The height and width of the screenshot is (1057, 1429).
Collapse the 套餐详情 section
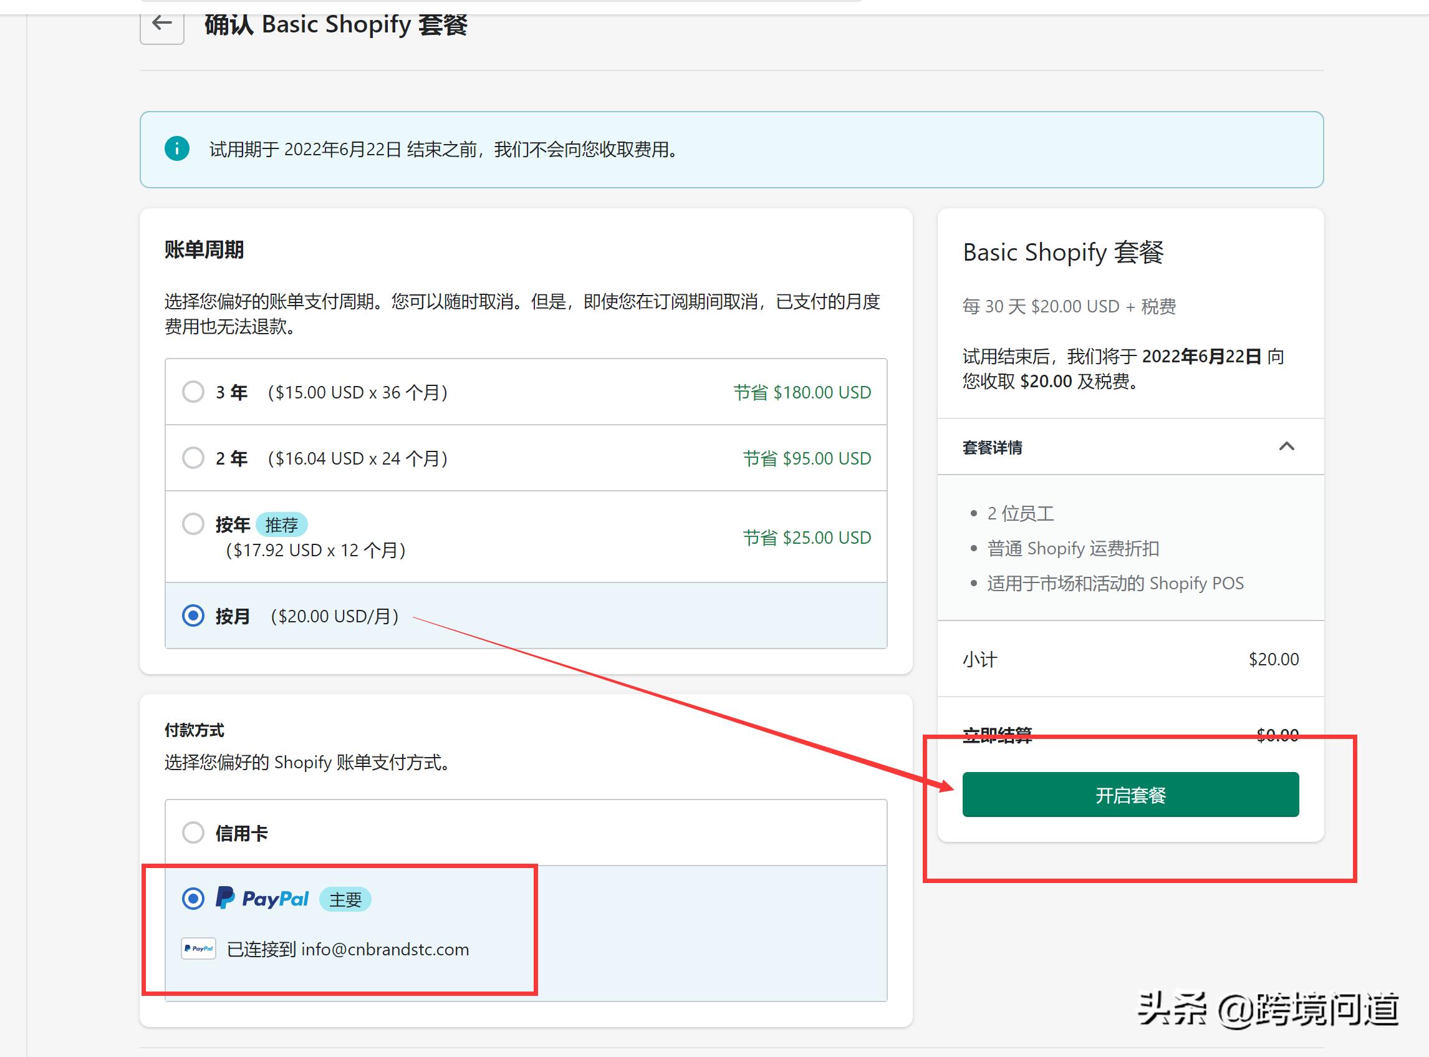(x=1287, y=447)
